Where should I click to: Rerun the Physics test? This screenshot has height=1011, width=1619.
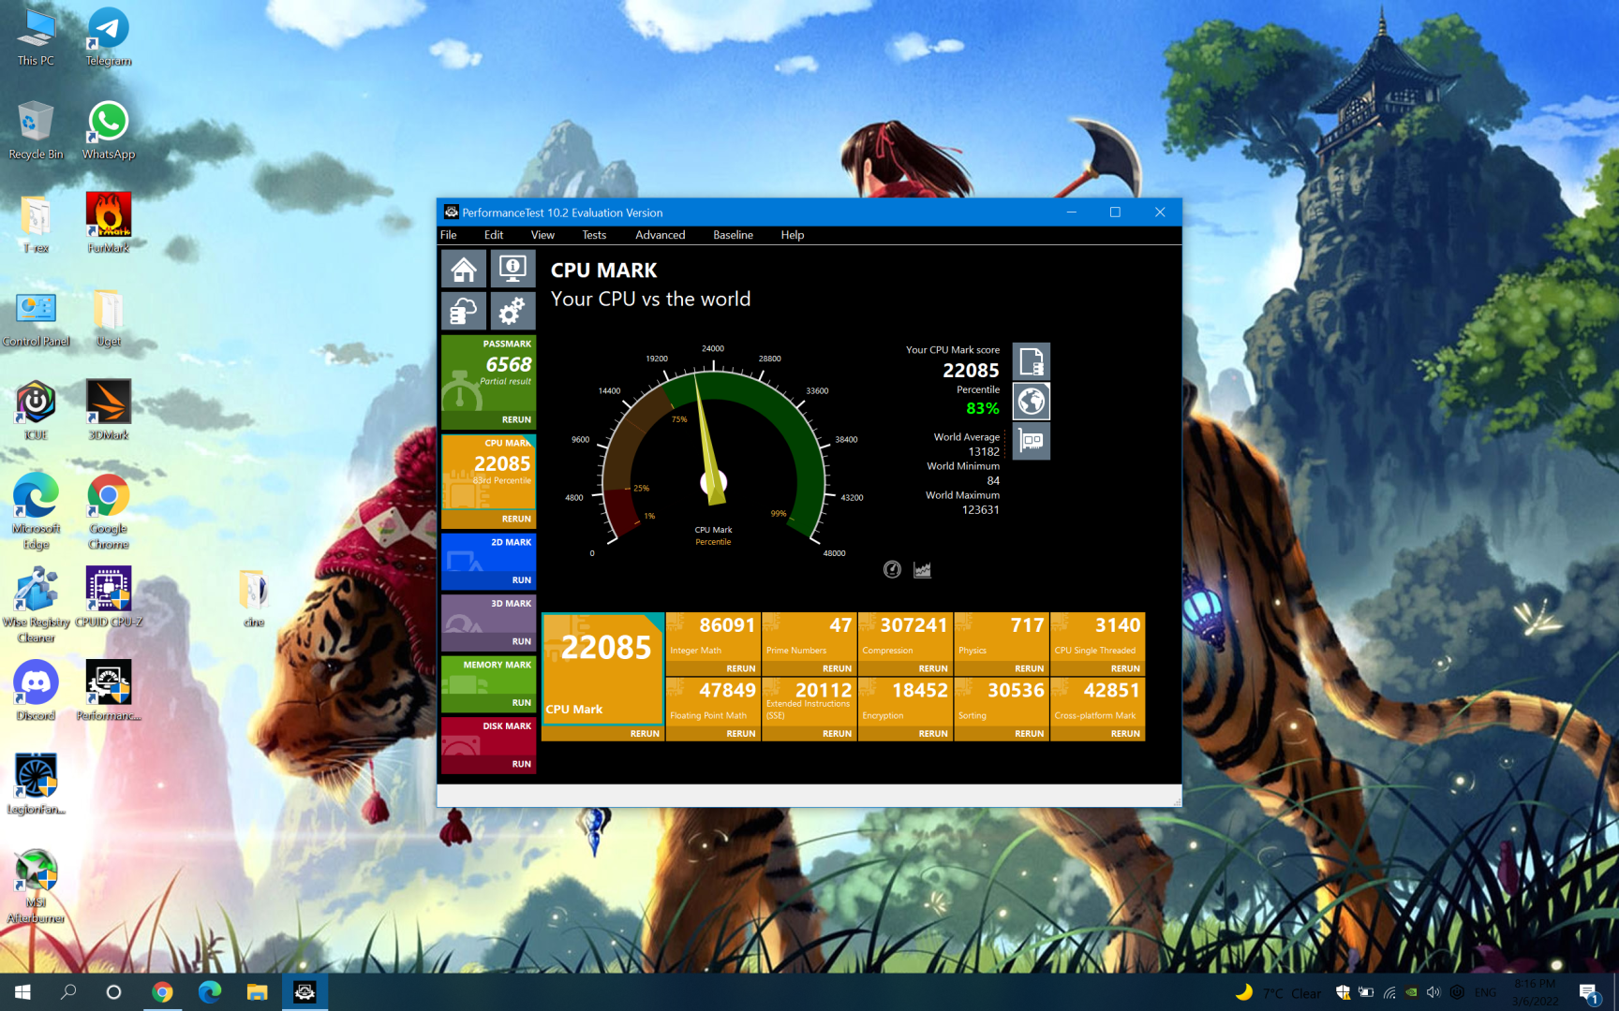pyautogui.click(x=1029, y=668)
